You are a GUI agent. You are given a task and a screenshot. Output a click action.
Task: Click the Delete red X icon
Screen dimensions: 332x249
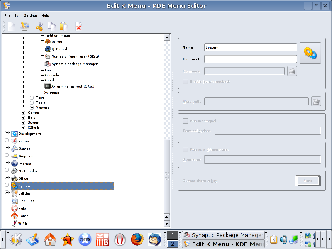pos(78,27)
